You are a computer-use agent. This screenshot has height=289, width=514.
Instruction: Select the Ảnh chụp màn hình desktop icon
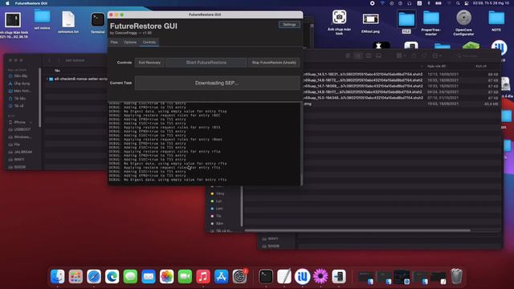pos(339,22)
